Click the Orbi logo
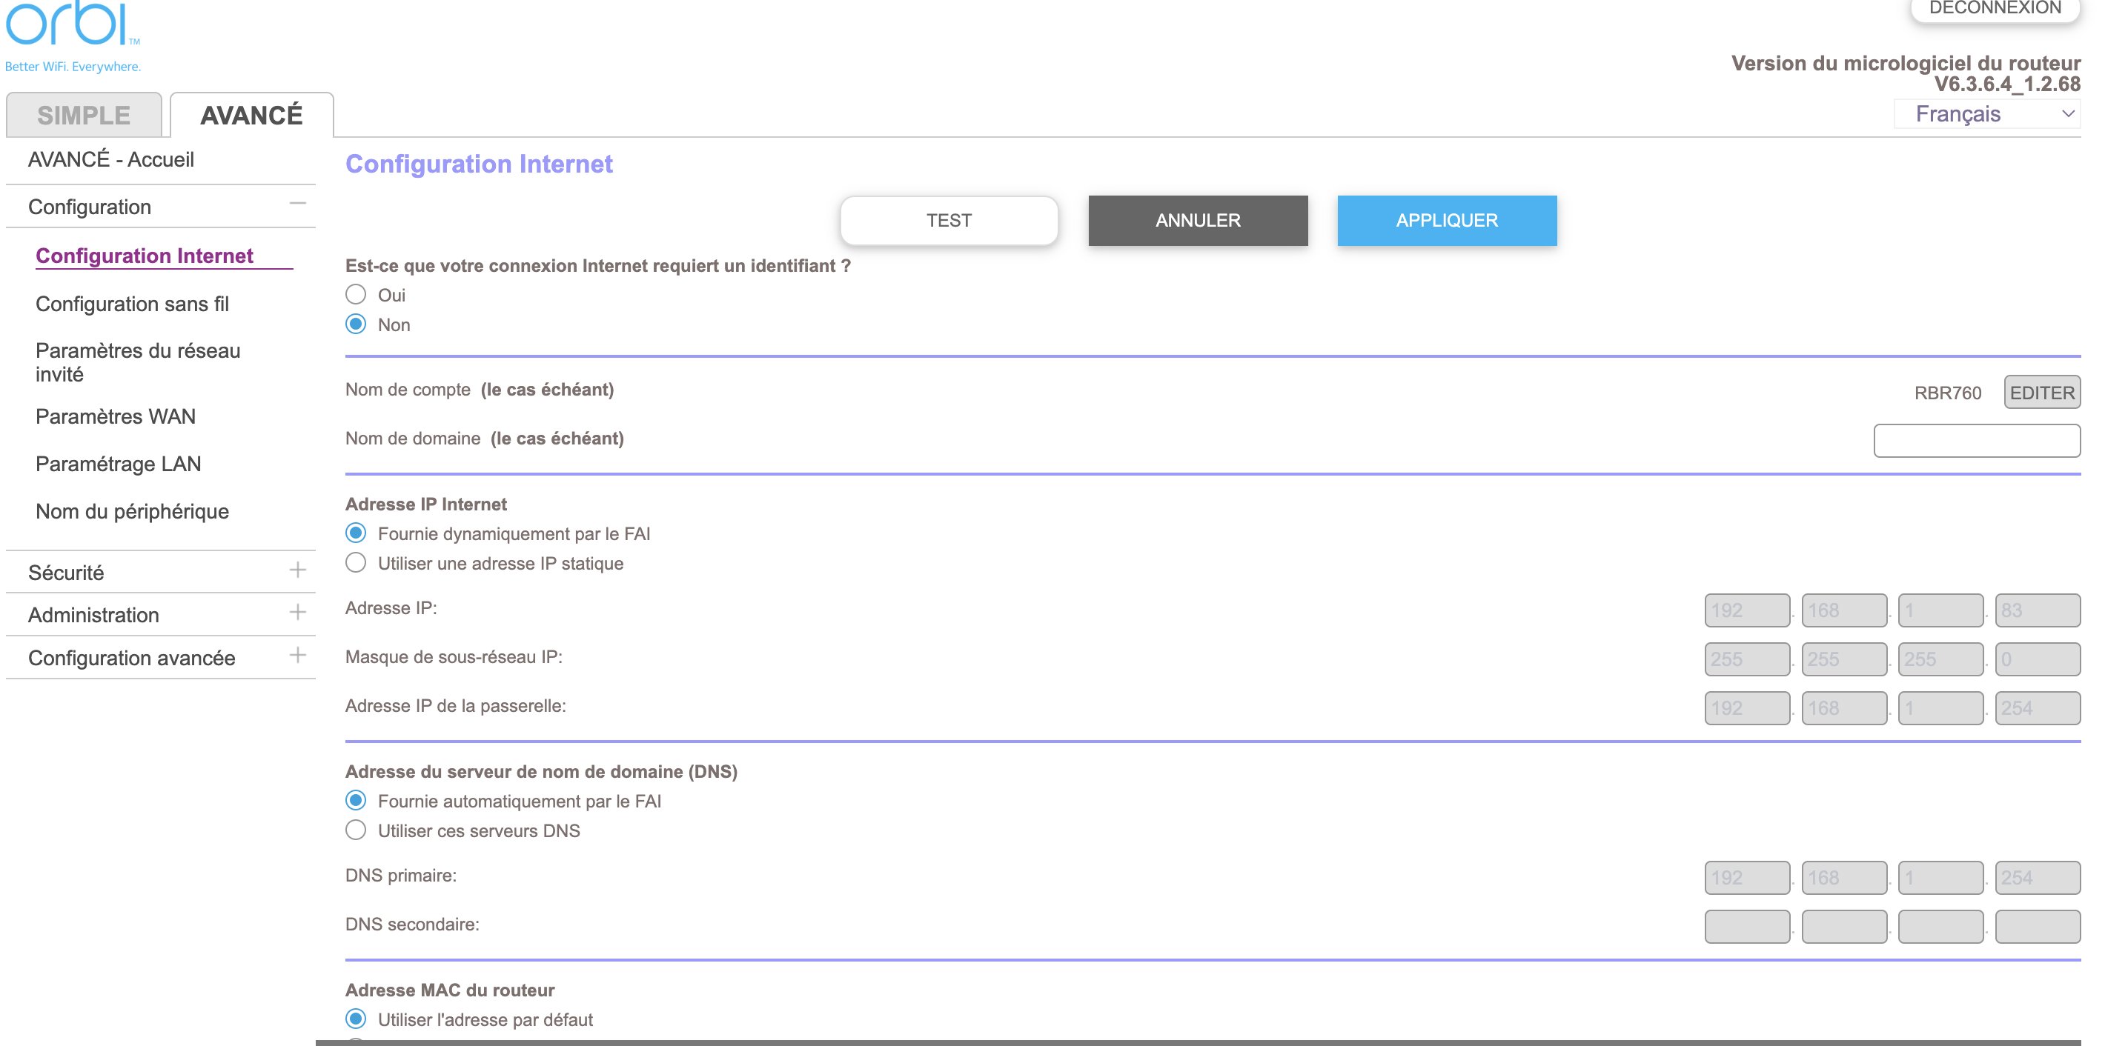This screenshot has height=1046, width=2105. coord(72,23)
